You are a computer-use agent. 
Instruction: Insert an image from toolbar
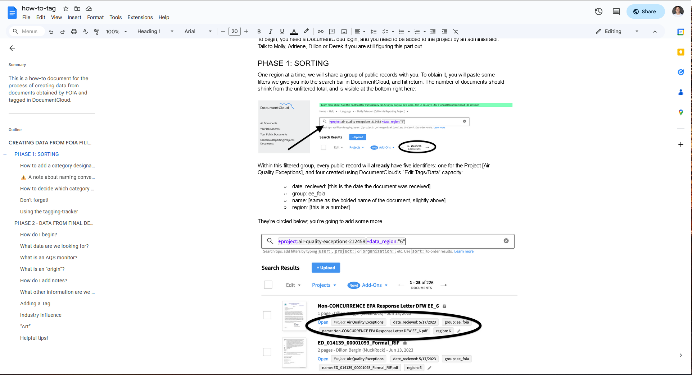click(344, 32)
